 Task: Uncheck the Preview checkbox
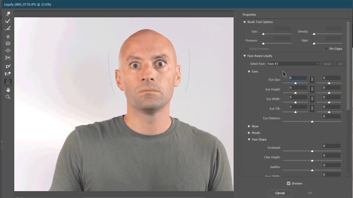click(289, 184)
